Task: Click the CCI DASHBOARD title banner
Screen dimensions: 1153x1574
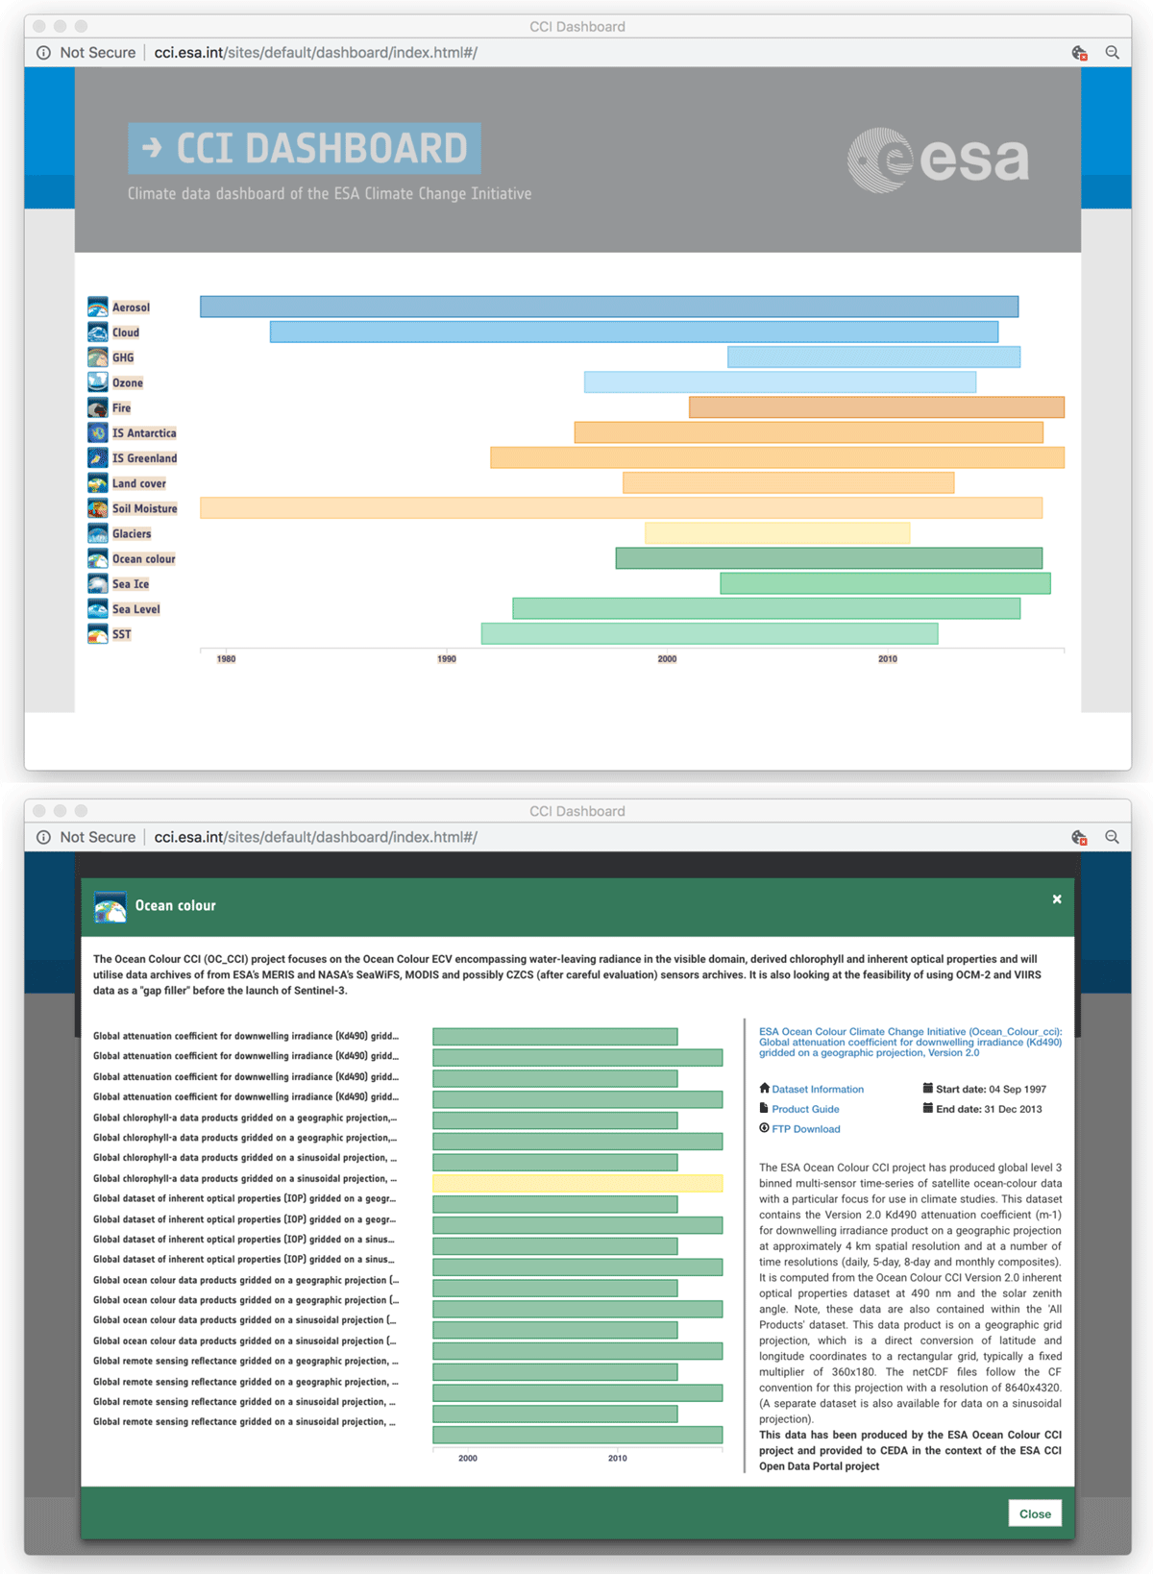Action: tap(305, 148)
